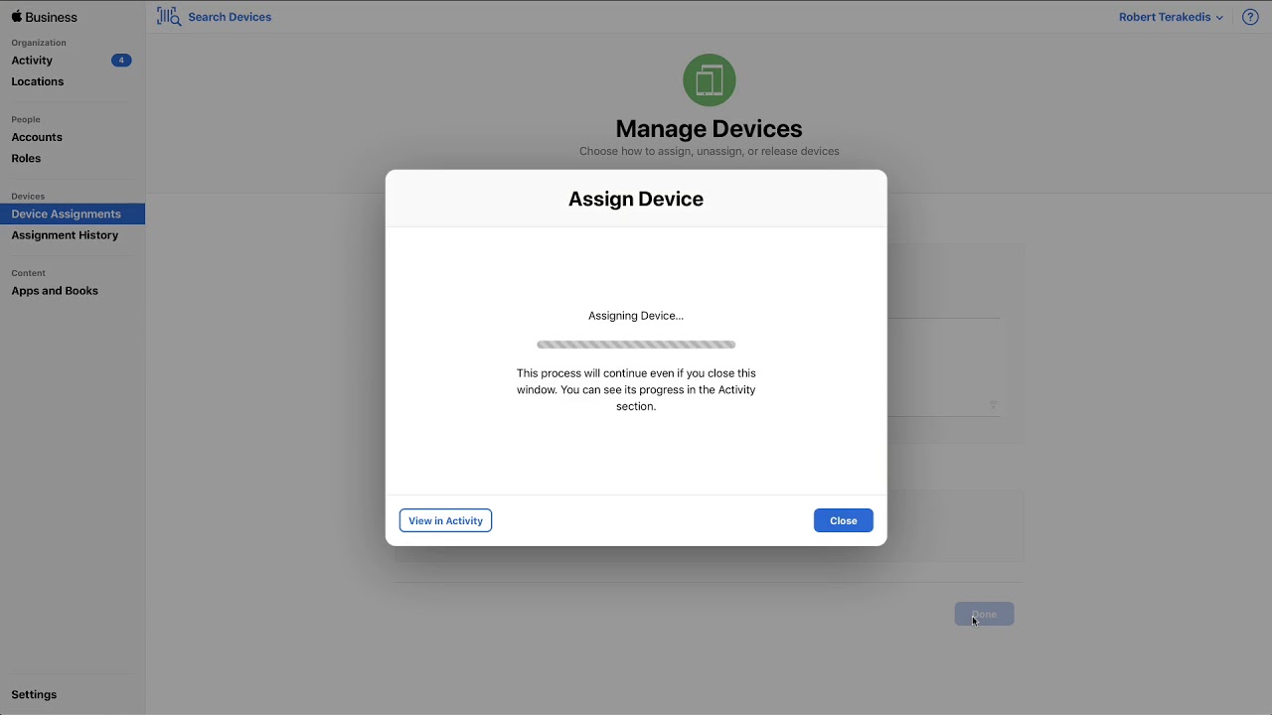
Task: Click the Manage Devices heading
Action: (709, 128)
